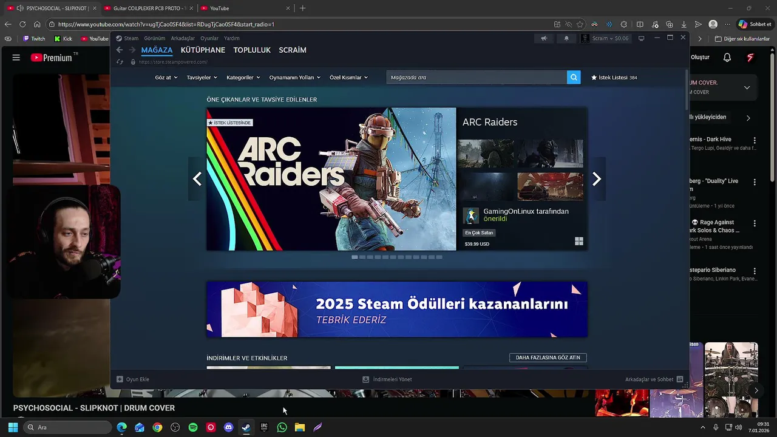Open Scraim account dropdown

(x=605, y=38)
